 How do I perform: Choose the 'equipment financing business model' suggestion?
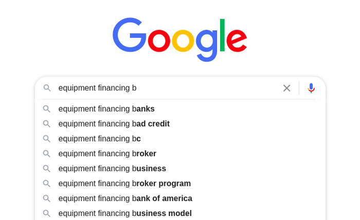pos(180,213)
